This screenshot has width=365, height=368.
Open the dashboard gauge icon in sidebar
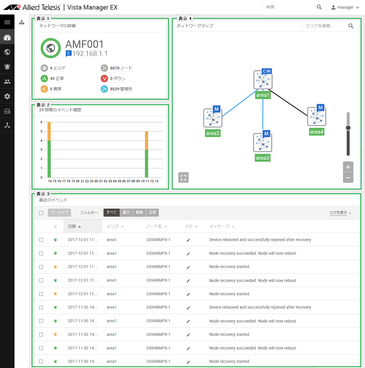(x=7, y=37)
